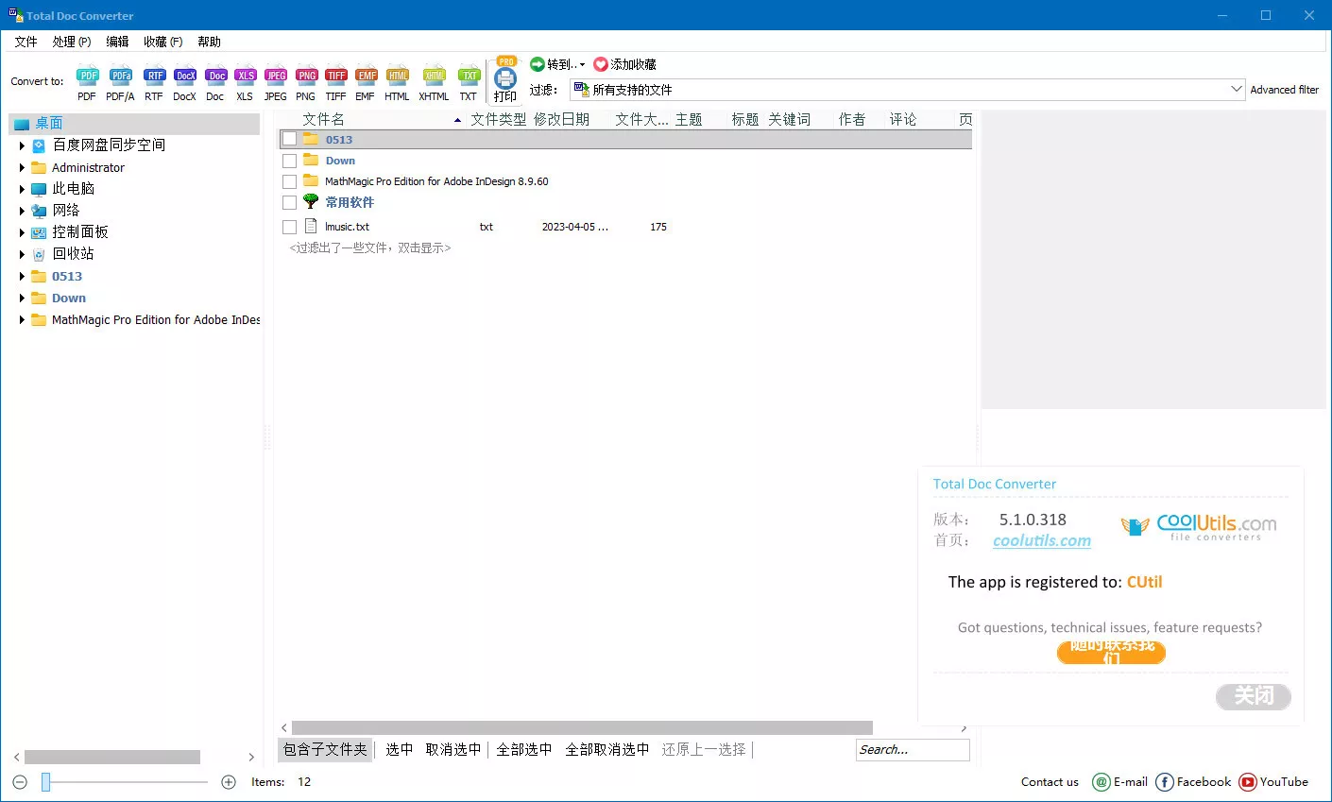This screenshot has width=1332, height=802.
Task: Open the 文件 menu
Action: (26, 42)
